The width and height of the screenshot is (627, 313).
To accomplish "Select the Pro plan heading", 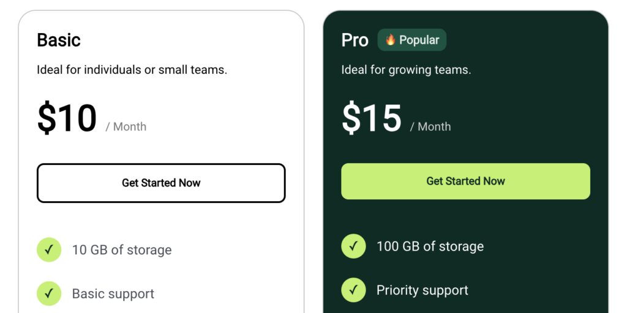I will coord(355,40).
